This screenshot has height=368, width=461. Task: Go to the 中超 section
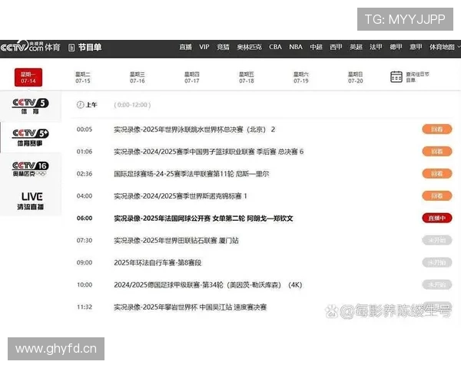coord(316,47)
